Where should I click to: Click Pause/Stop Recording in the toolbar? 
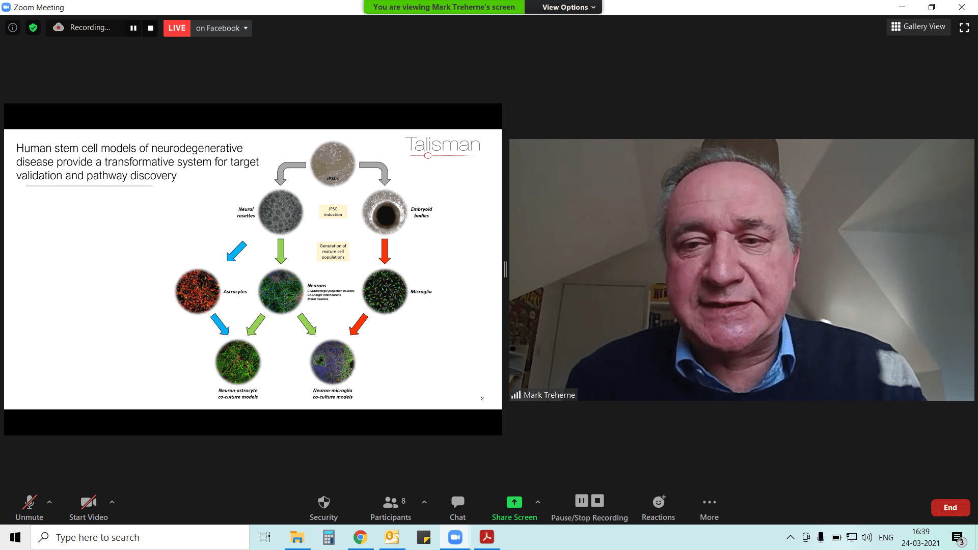(589, 508)
